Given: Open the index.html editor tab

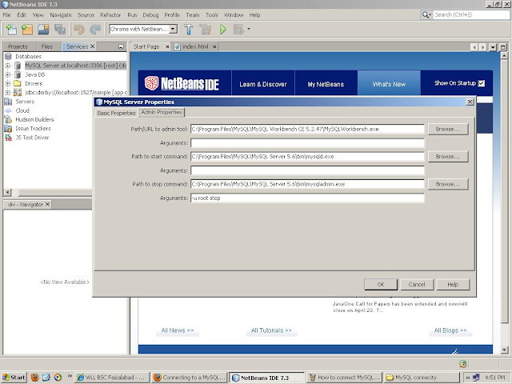Looking at the screenshot, I should point(195,46).
